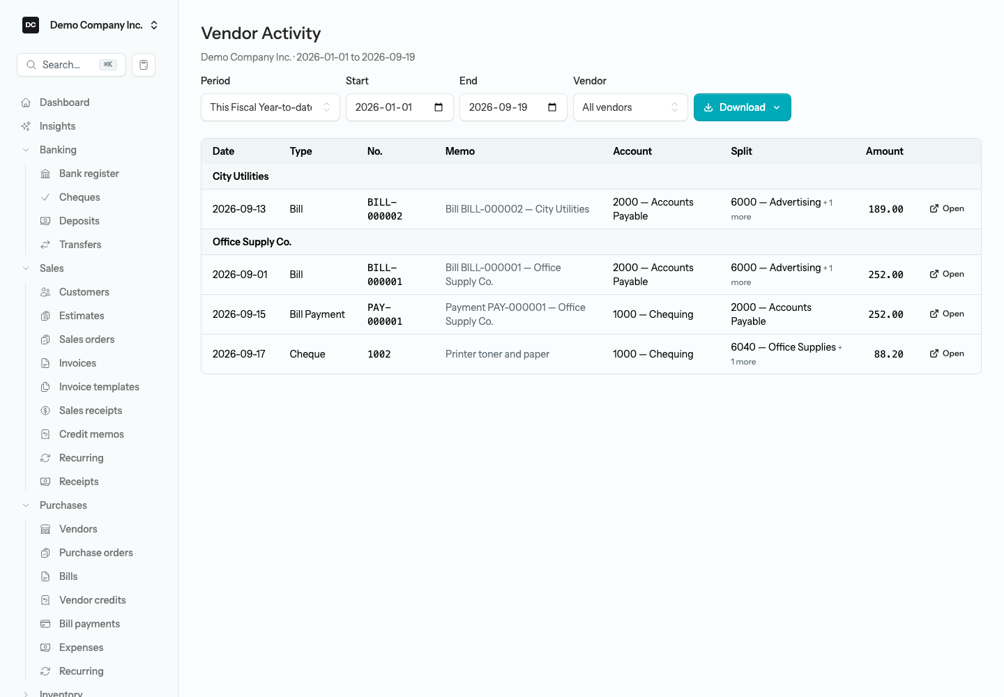Go to Invoices in sidebar
This screenshot has height=697, width=1004.
pyautogui.click(x=77, y=363)
